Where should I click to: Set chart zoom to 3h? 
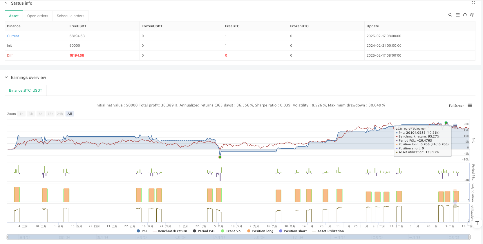tap(31, 114)
